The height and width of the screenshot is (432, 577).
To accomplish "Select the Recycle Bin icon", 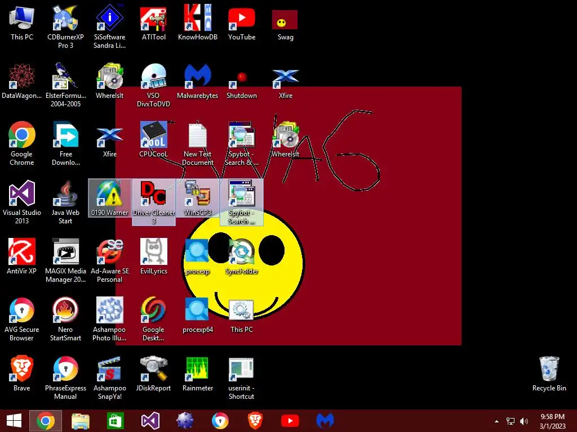I will click(x=549, y=373).
